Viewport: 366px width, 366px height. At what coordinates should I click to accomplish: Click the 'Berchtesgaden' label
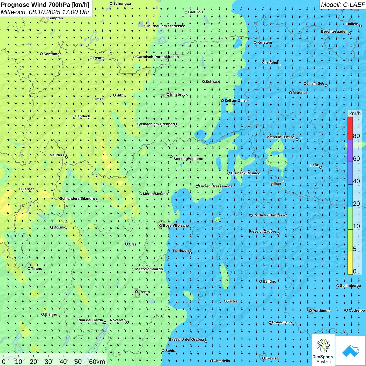pos(334,31)
